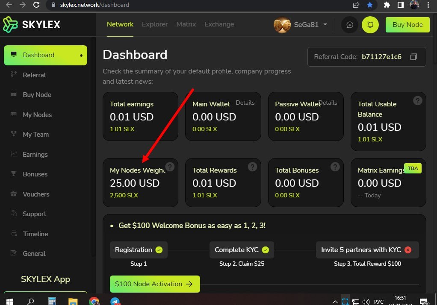
Task: Bookmark page with the star icon
Action: pos(370,5)
